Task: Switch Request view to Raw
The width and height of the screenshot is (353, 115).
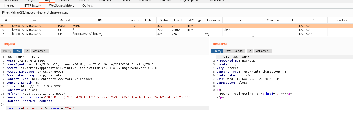Action: pyautogui.click(x=18, y=51)
